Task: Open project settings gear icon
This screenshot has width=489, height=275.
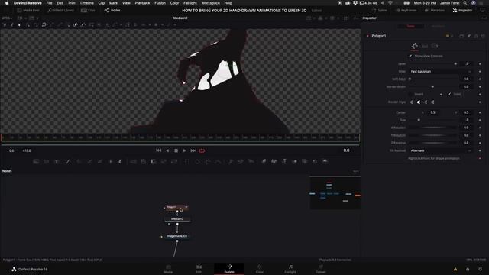Action: tap(481, 269)
